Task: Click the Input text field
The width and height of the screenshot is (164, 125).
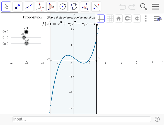Action: click(82, 119)
